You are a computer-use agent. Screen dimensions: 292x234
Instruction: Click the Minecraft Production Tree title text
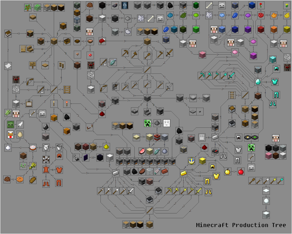(241, 225)
